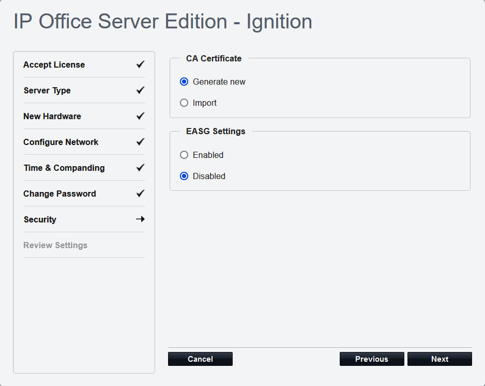This screenshot has width=485, height=386.
Task: Enable EASG with the Enabled radio button
Action: pyautogui.click(x=184, y=155)
